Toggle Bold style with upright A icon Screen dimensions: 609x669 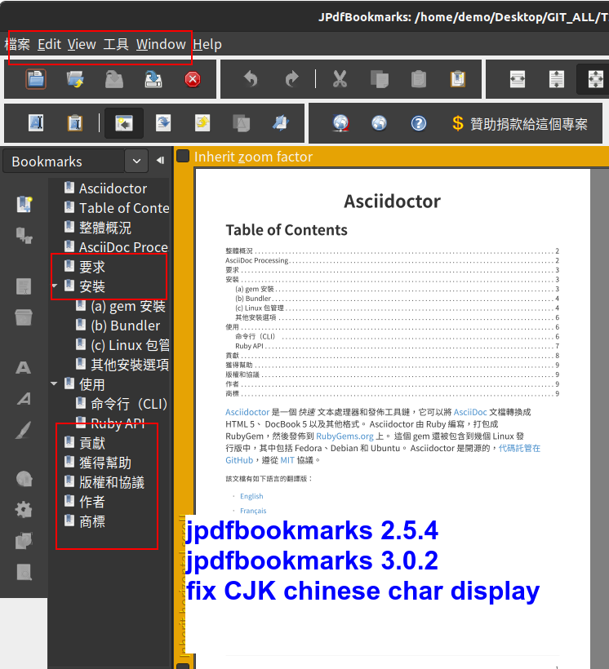coord(24,368)
